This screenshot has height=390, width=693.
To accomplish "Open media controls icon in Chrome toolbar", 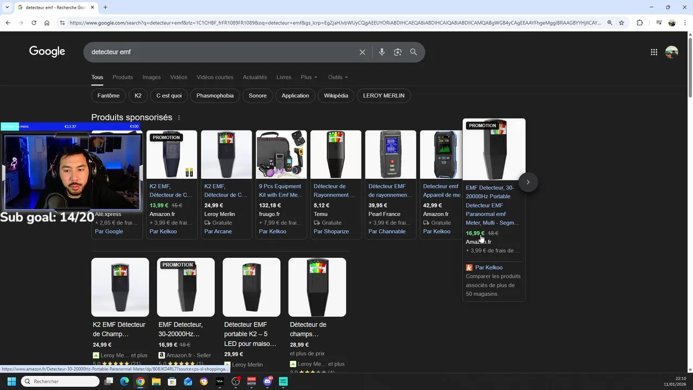I will (659, 23).
